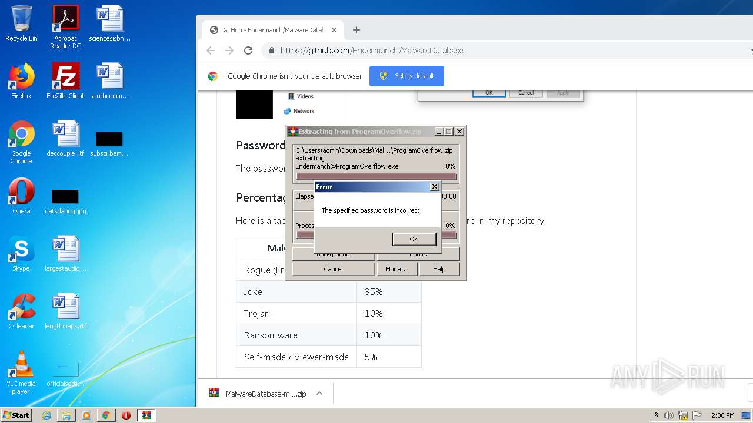Click the Background button in WinRAR
The height and width of the screenshot is (423, 753).
coord(333,254)
